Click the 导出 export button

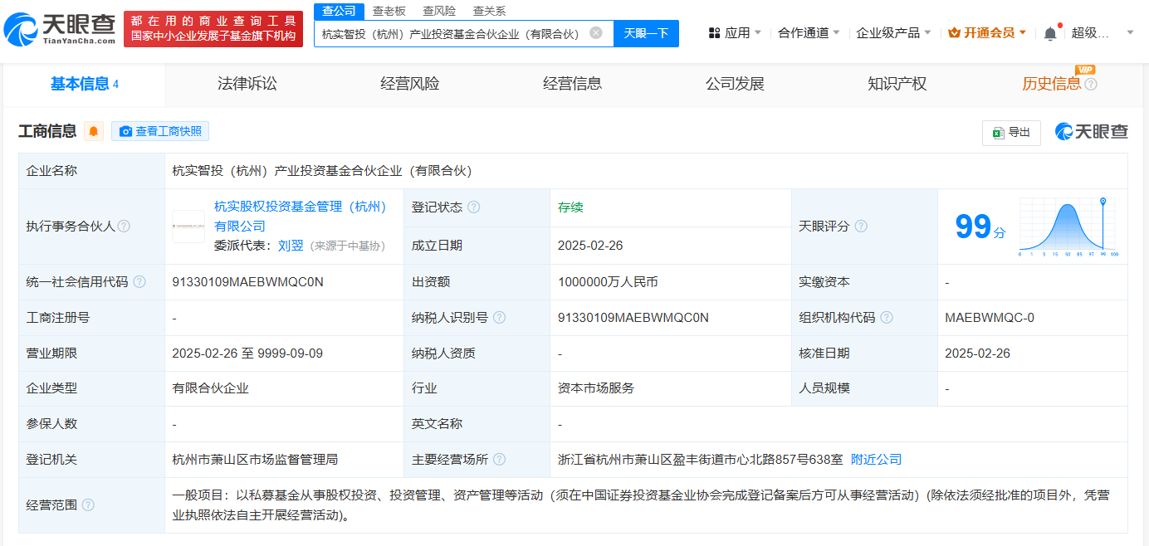pos(1011,133)
